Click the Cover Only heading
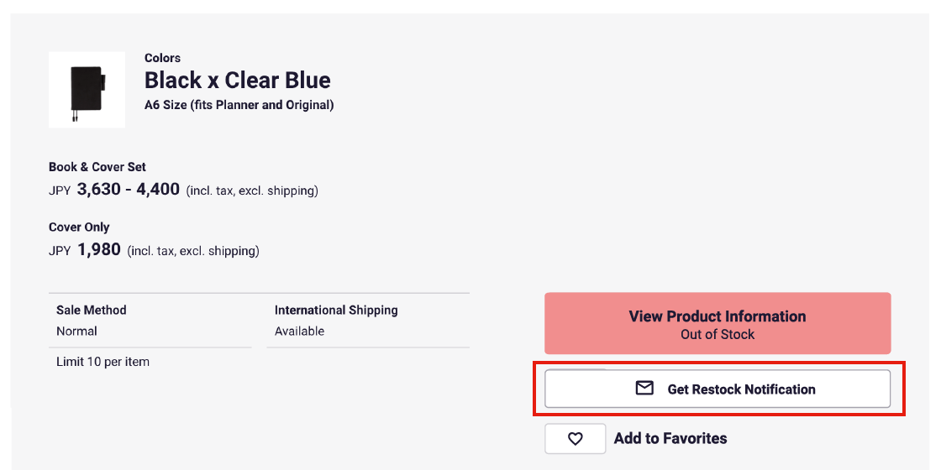The height and width of the screenshot is (470, 941). (79, 227)
